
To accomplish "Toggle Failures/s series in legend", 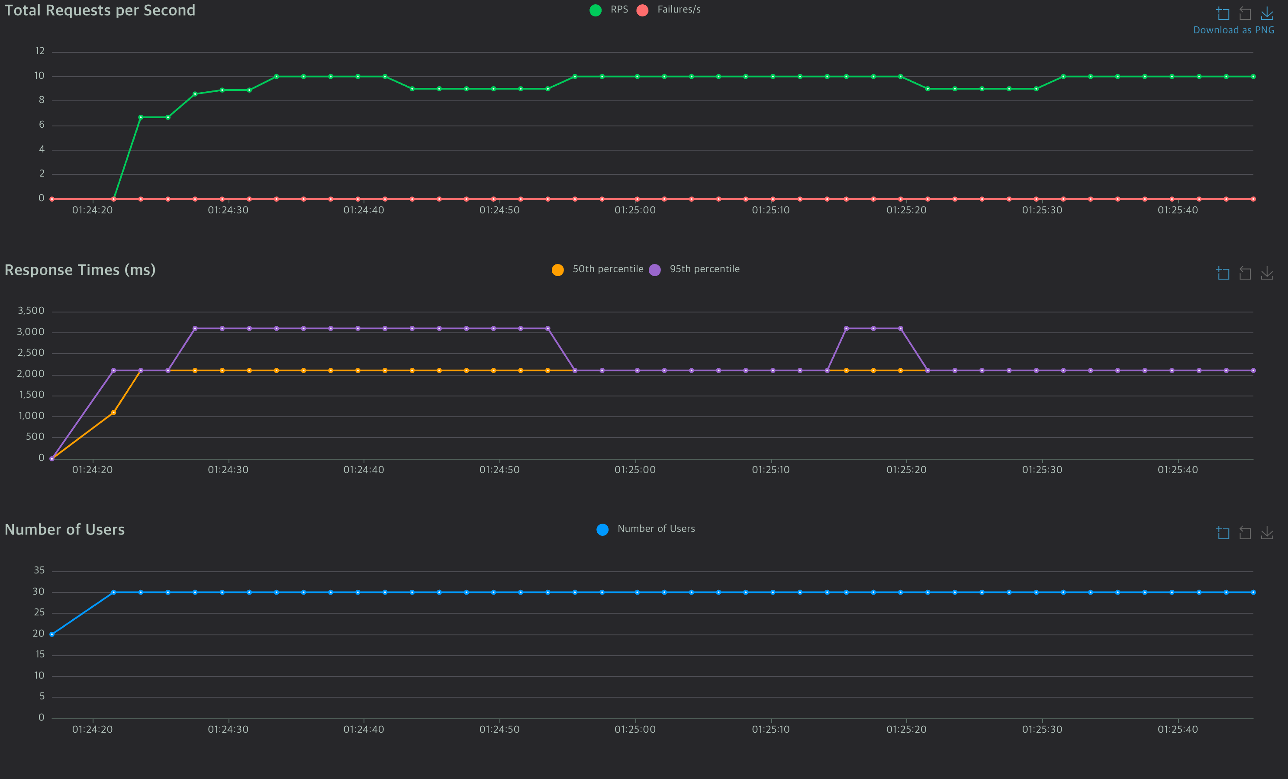I will coord(679,10).
